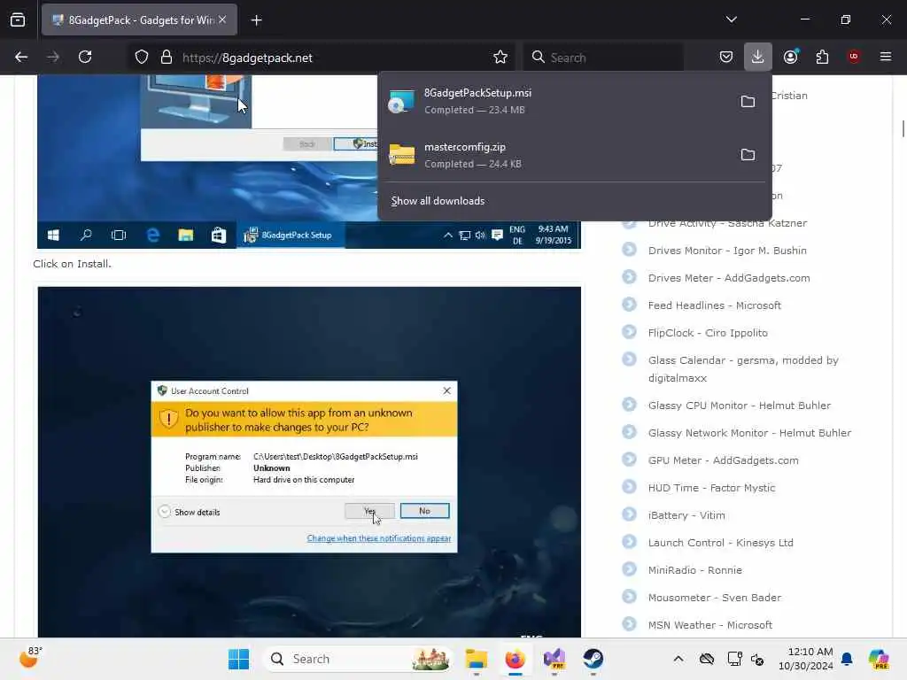Open the mastercomfig.zip download

[x=555, y=155]
